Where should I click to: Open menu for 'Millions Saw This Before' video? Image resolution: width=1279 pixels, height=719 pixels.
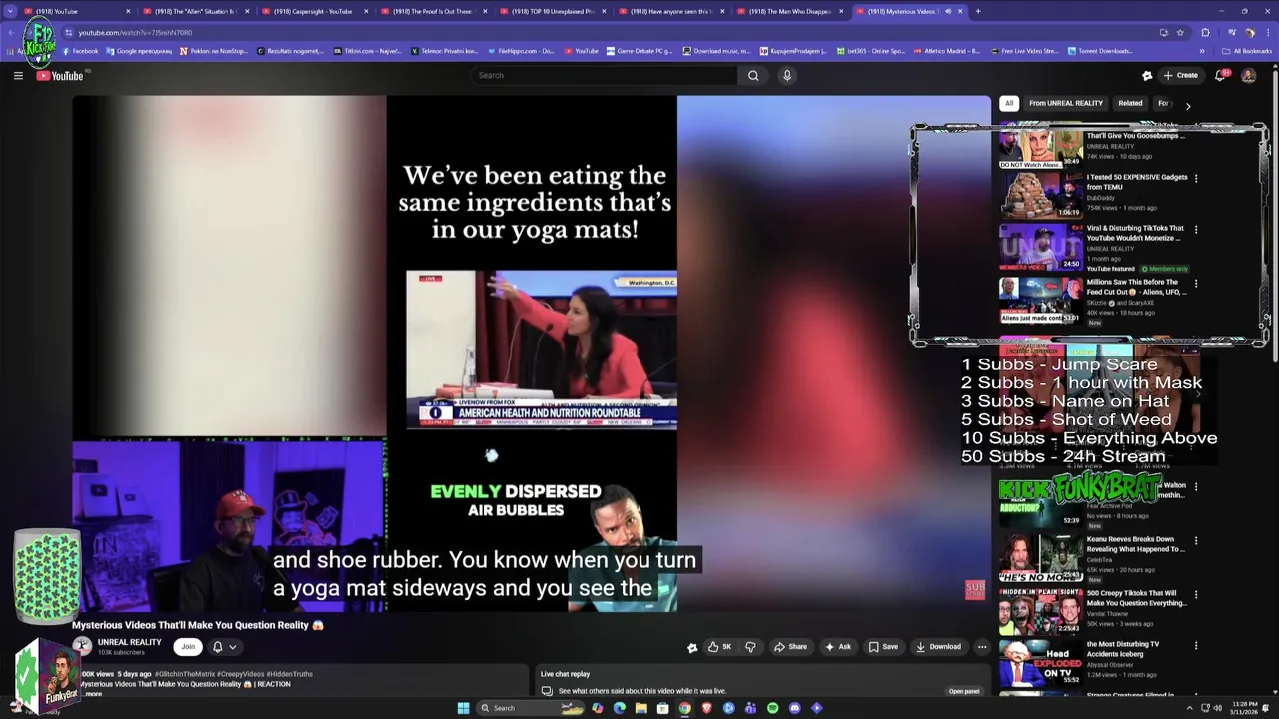pos(1196,283)
